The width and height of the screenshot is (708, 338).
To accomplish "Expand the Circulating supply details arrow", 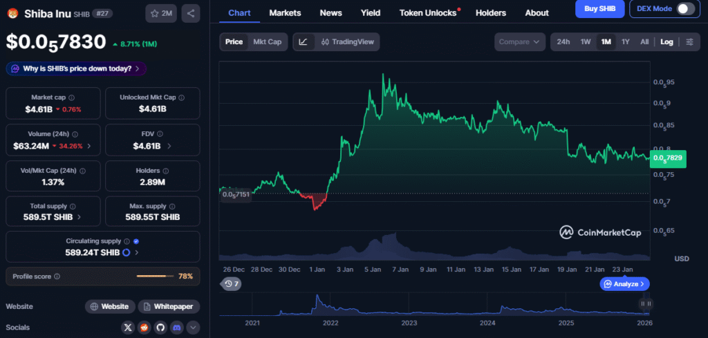I will (136, 253).
